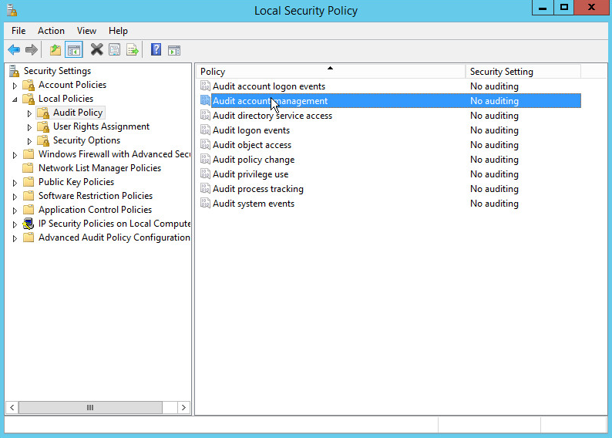Click the Export List toolbar icon
The height and width of the screenshot is (438, 612).
(133, 50)
